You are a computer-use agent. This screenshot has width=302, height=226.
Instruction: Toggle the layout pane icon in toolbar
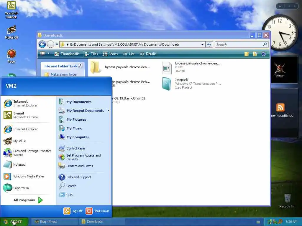(x=42, y=54)
